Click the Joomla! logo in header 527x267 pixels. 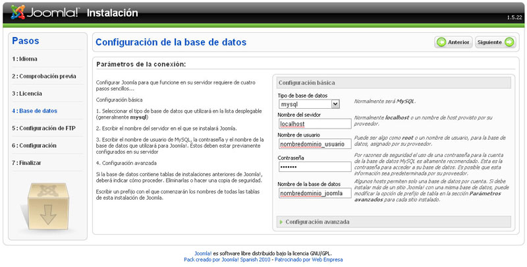pos(46,13)
